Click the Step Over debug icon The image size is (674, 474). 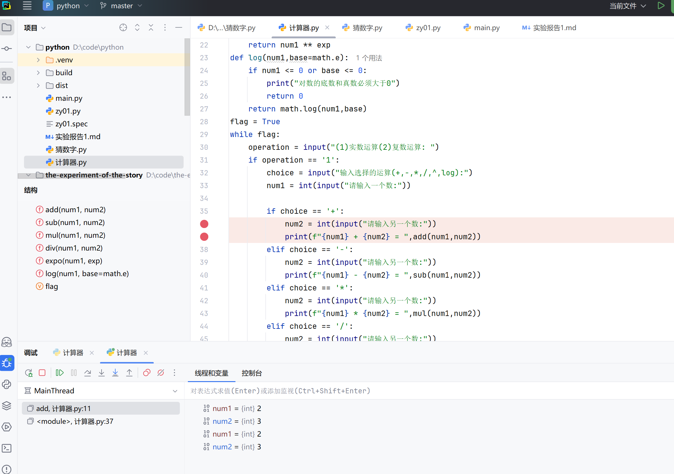click(88, 373)
